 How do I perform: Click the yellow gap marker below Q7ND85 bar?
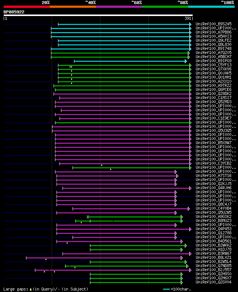pyautogui.click(x=75, y=267)
